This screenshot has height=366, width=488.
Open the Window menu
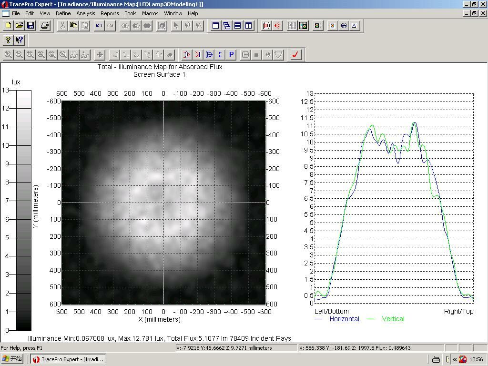click(x=173, y=13)
